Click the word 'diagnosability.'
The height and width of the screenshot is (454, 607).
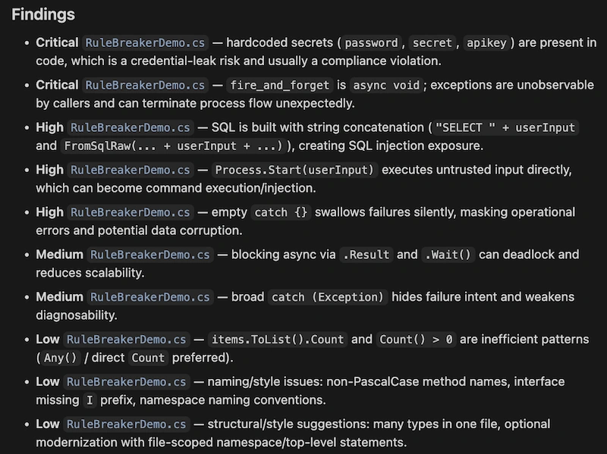77,315
